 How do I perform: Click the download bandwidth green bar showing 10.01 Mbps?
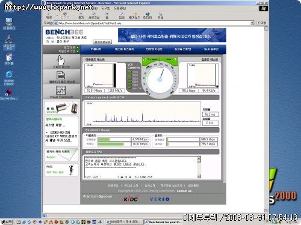[x=111, y=144]
